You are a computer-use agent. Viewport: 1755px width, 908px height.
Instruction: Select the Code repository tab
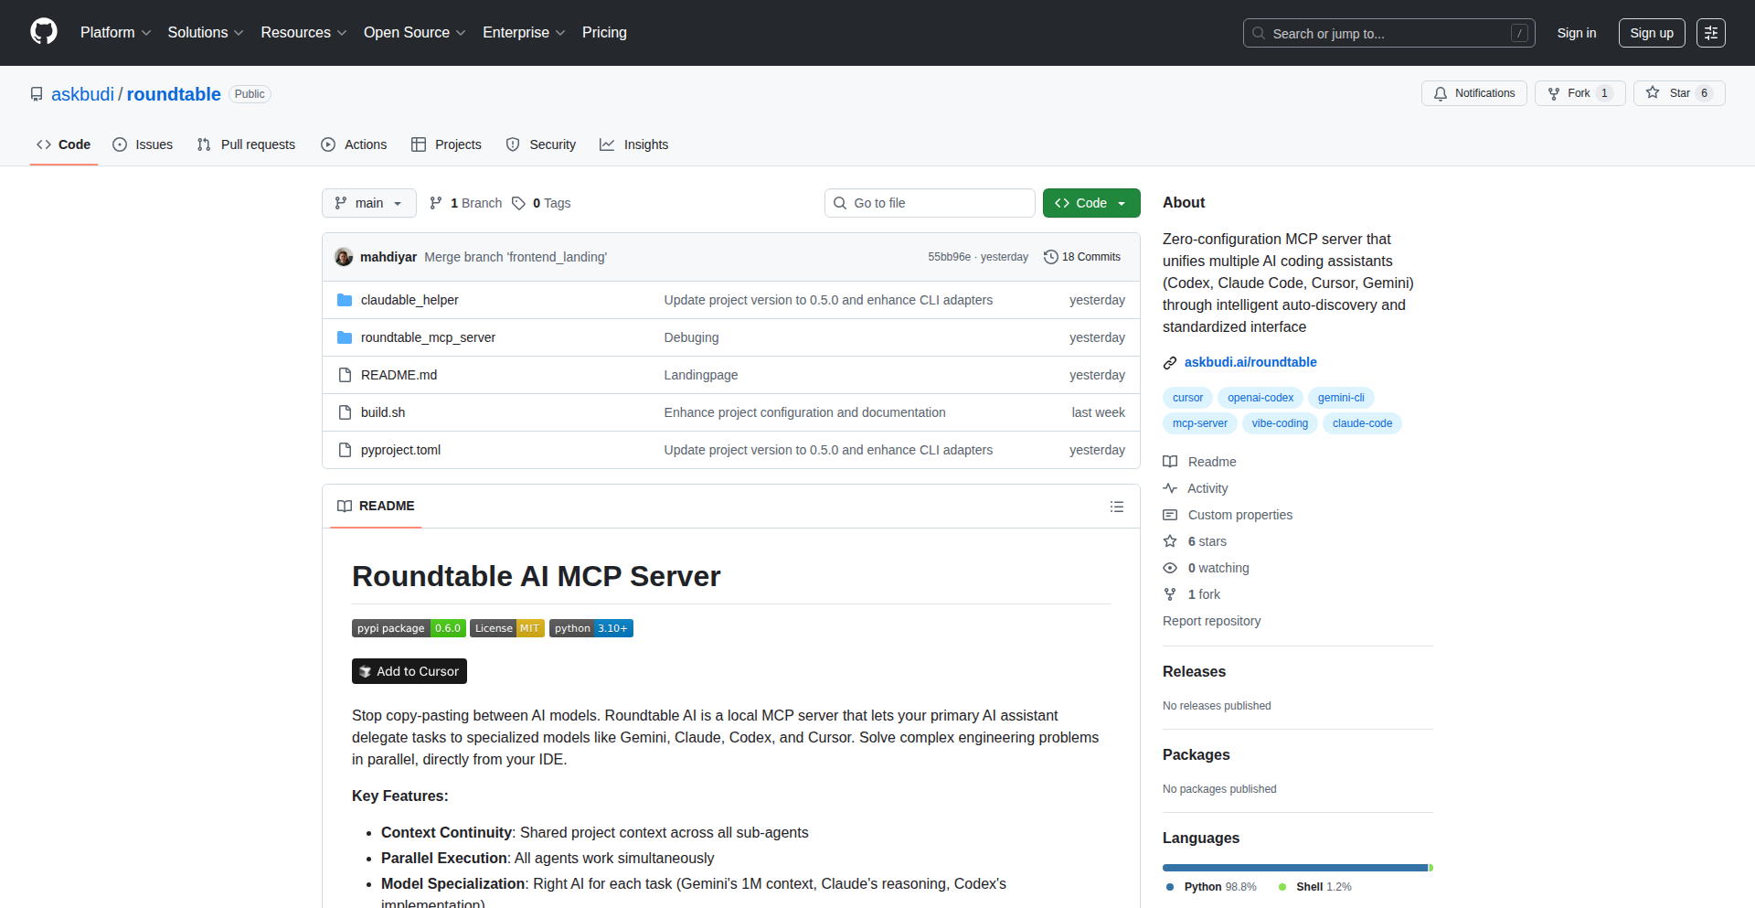[63, 144]
